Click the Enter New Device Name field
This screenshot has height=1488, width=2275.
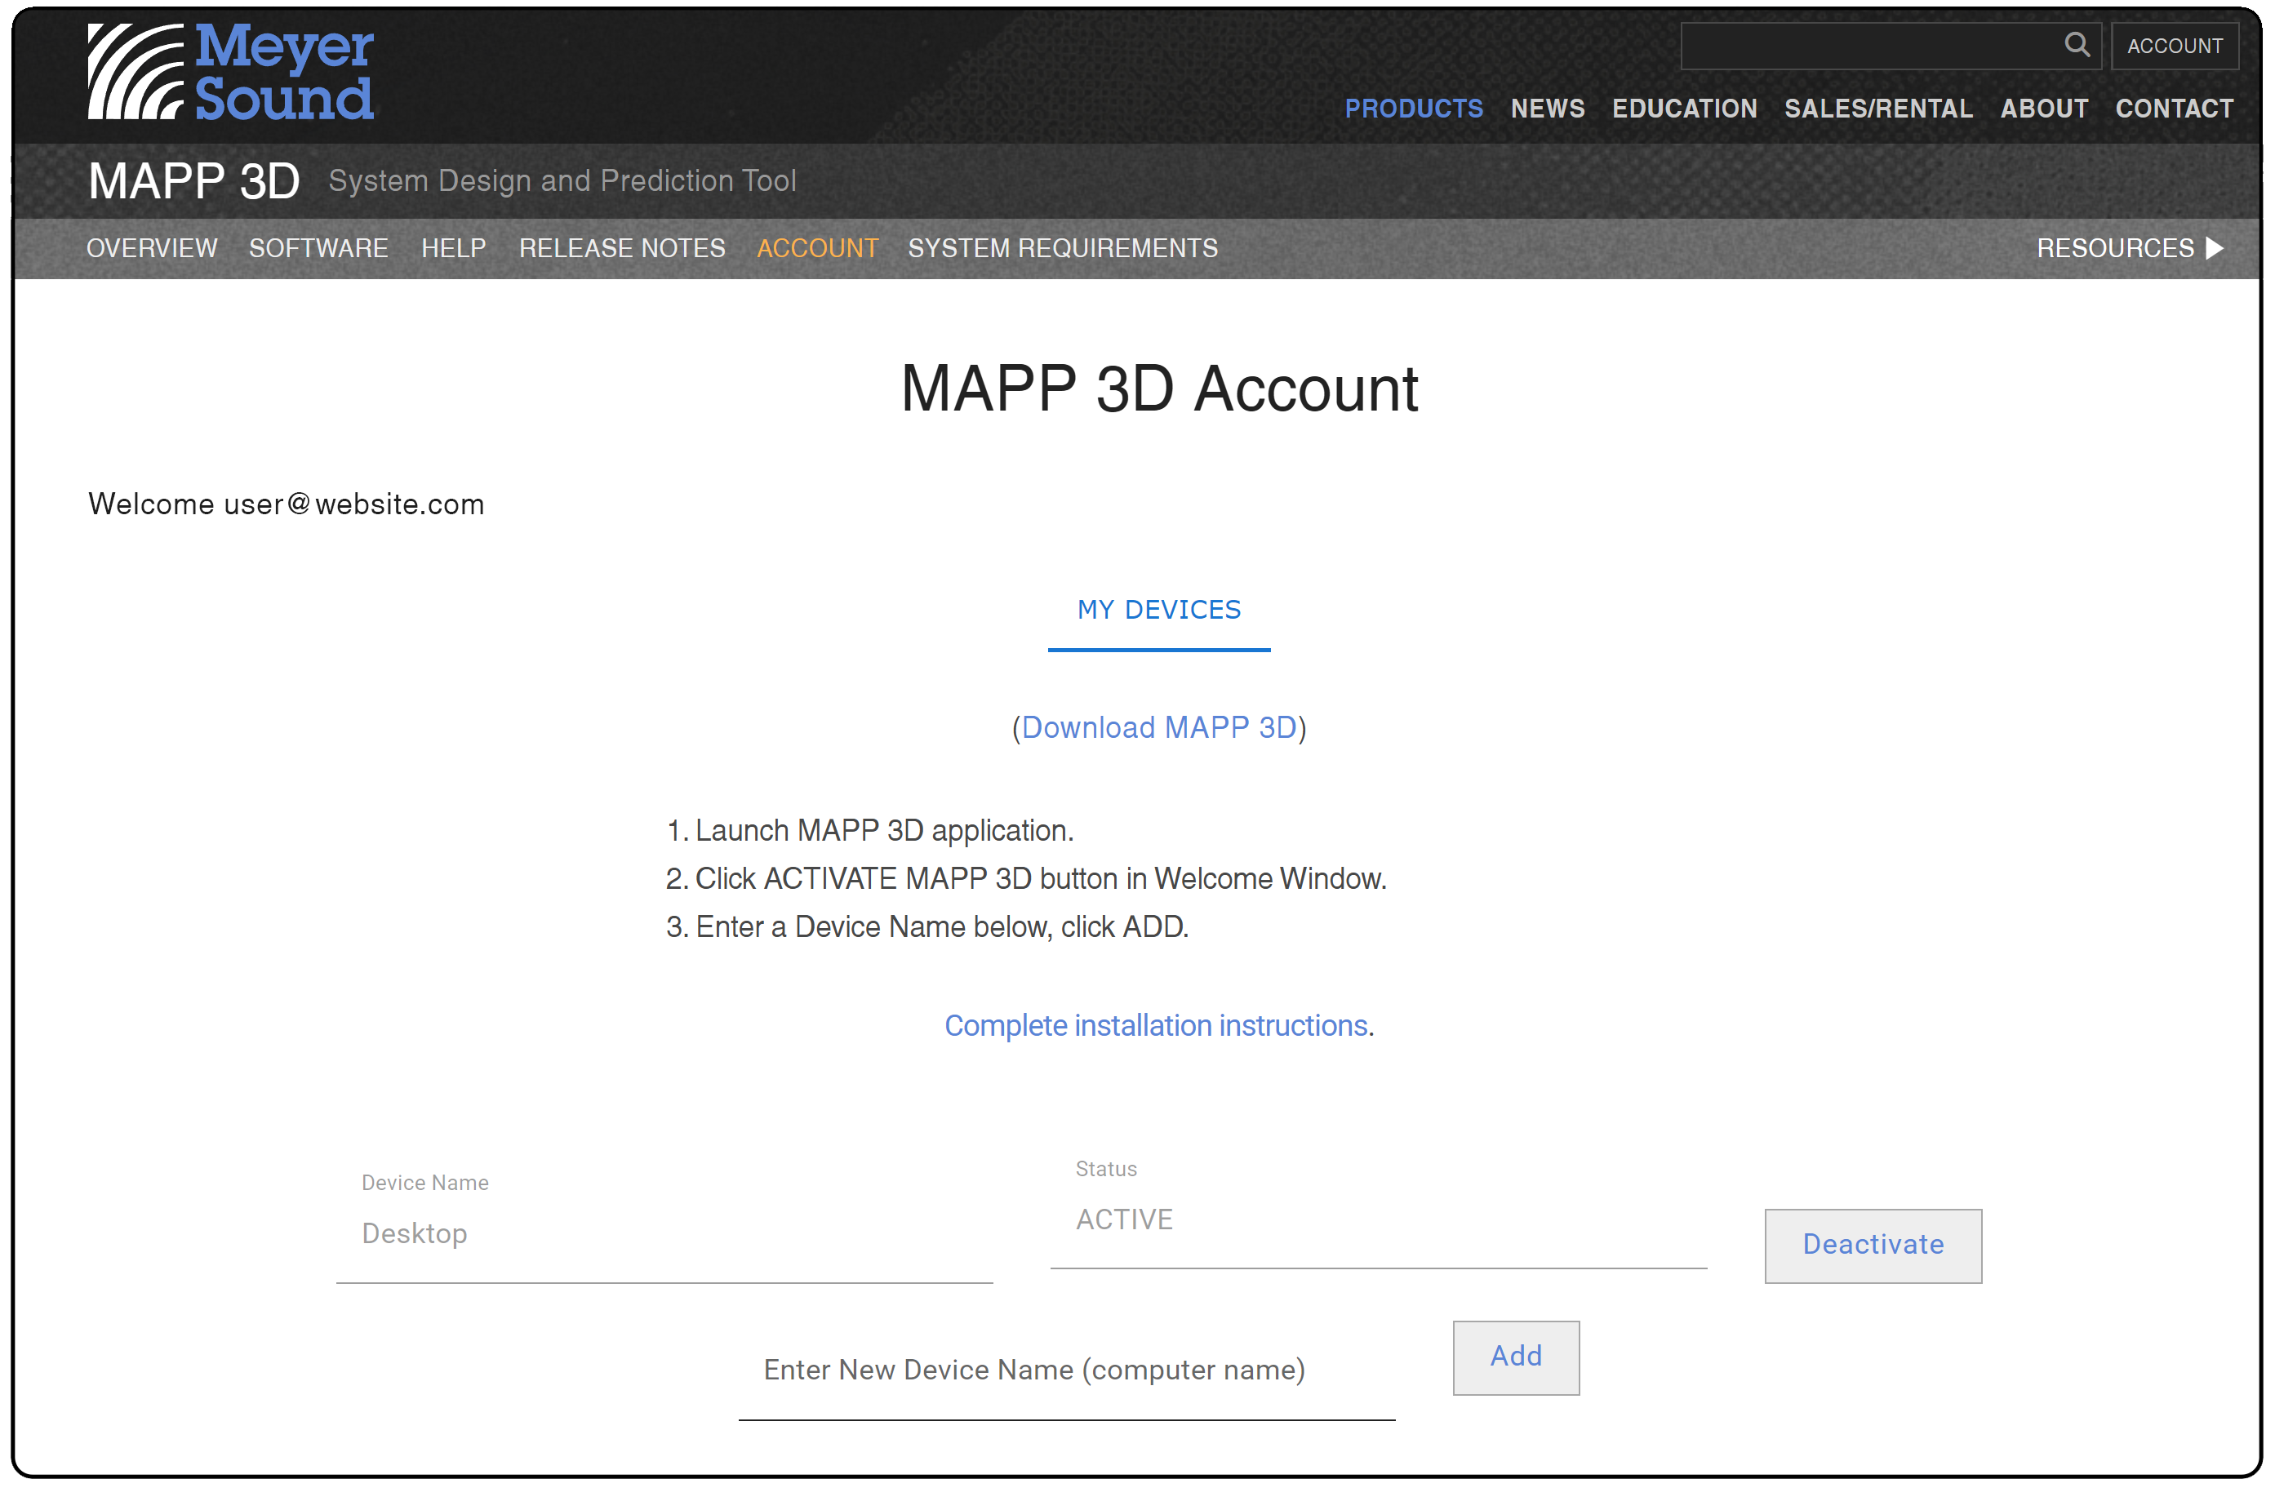[x=1067, y=1370]
